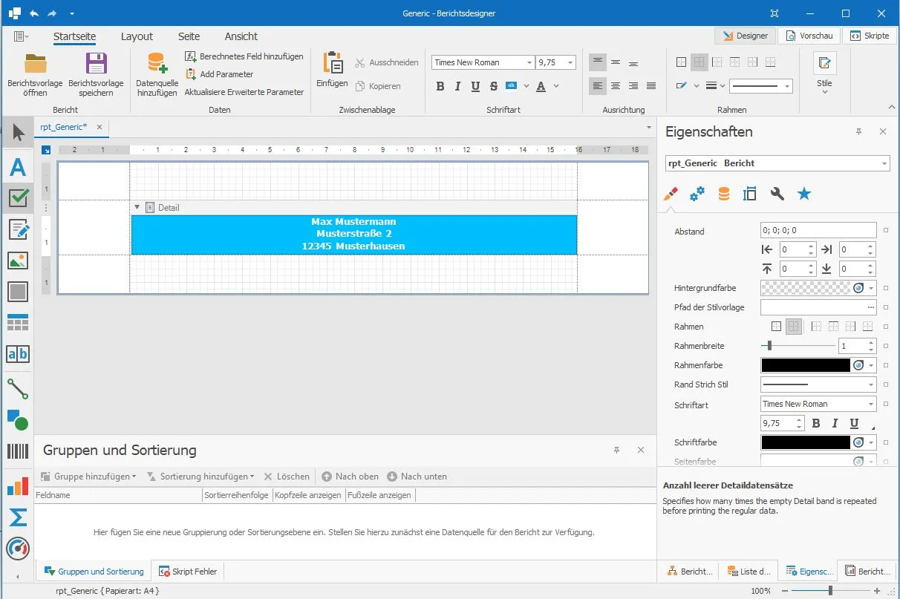Viewport: 900px width, 599px height.
Task: Click Berichtsvorlage speichern icon
Action: point(96,63)
